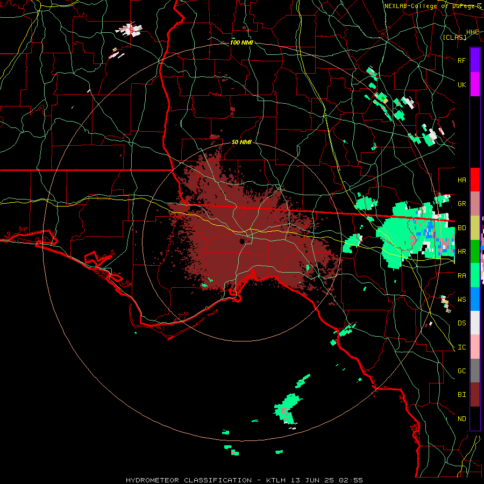Click the "100 NMI" range ring label
This screenshot has height=484, width=484.
241,42
